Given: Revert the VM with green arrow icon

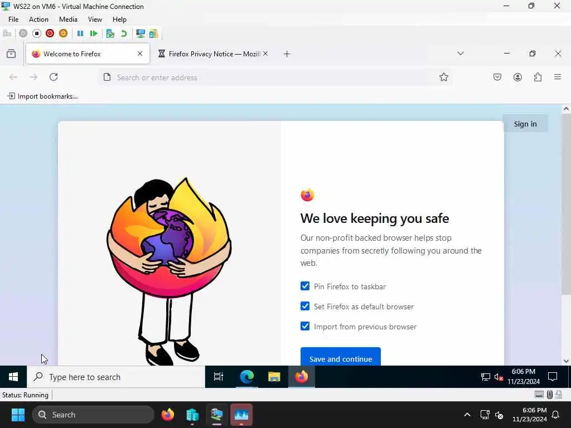Looking at the screenshot, I should (x=124, y=33).
